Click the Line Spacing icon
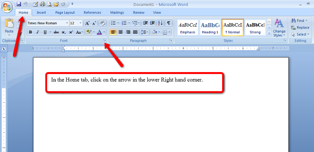The image size is (314, 152). coord(143,32)
